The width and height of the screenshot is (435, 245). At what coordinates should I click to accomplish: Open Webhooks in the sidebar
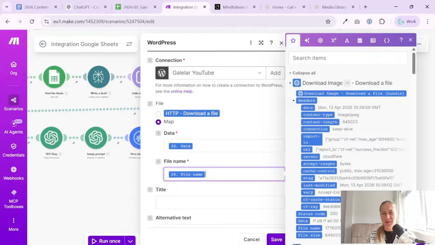13,174
